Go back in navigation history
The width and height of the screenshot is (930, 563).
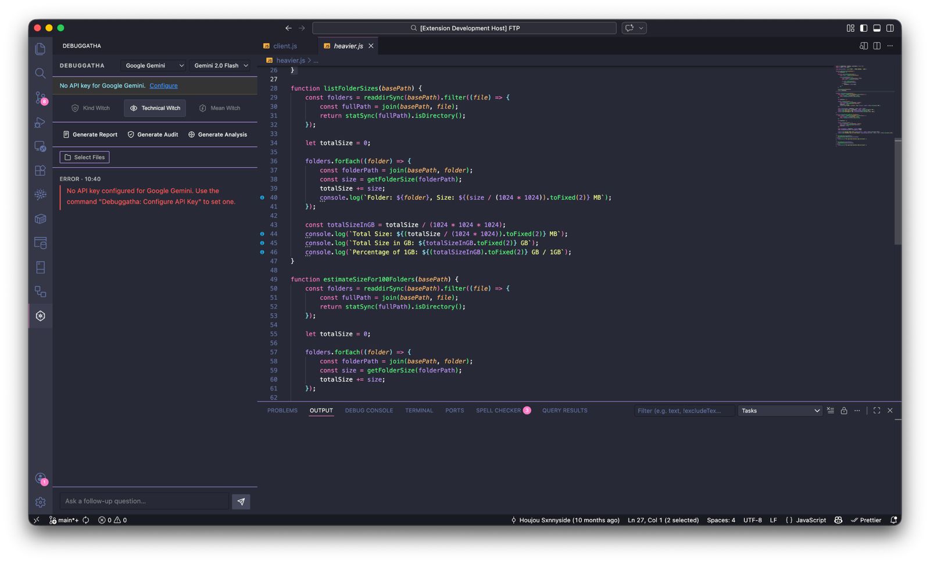tap(288, 28)
